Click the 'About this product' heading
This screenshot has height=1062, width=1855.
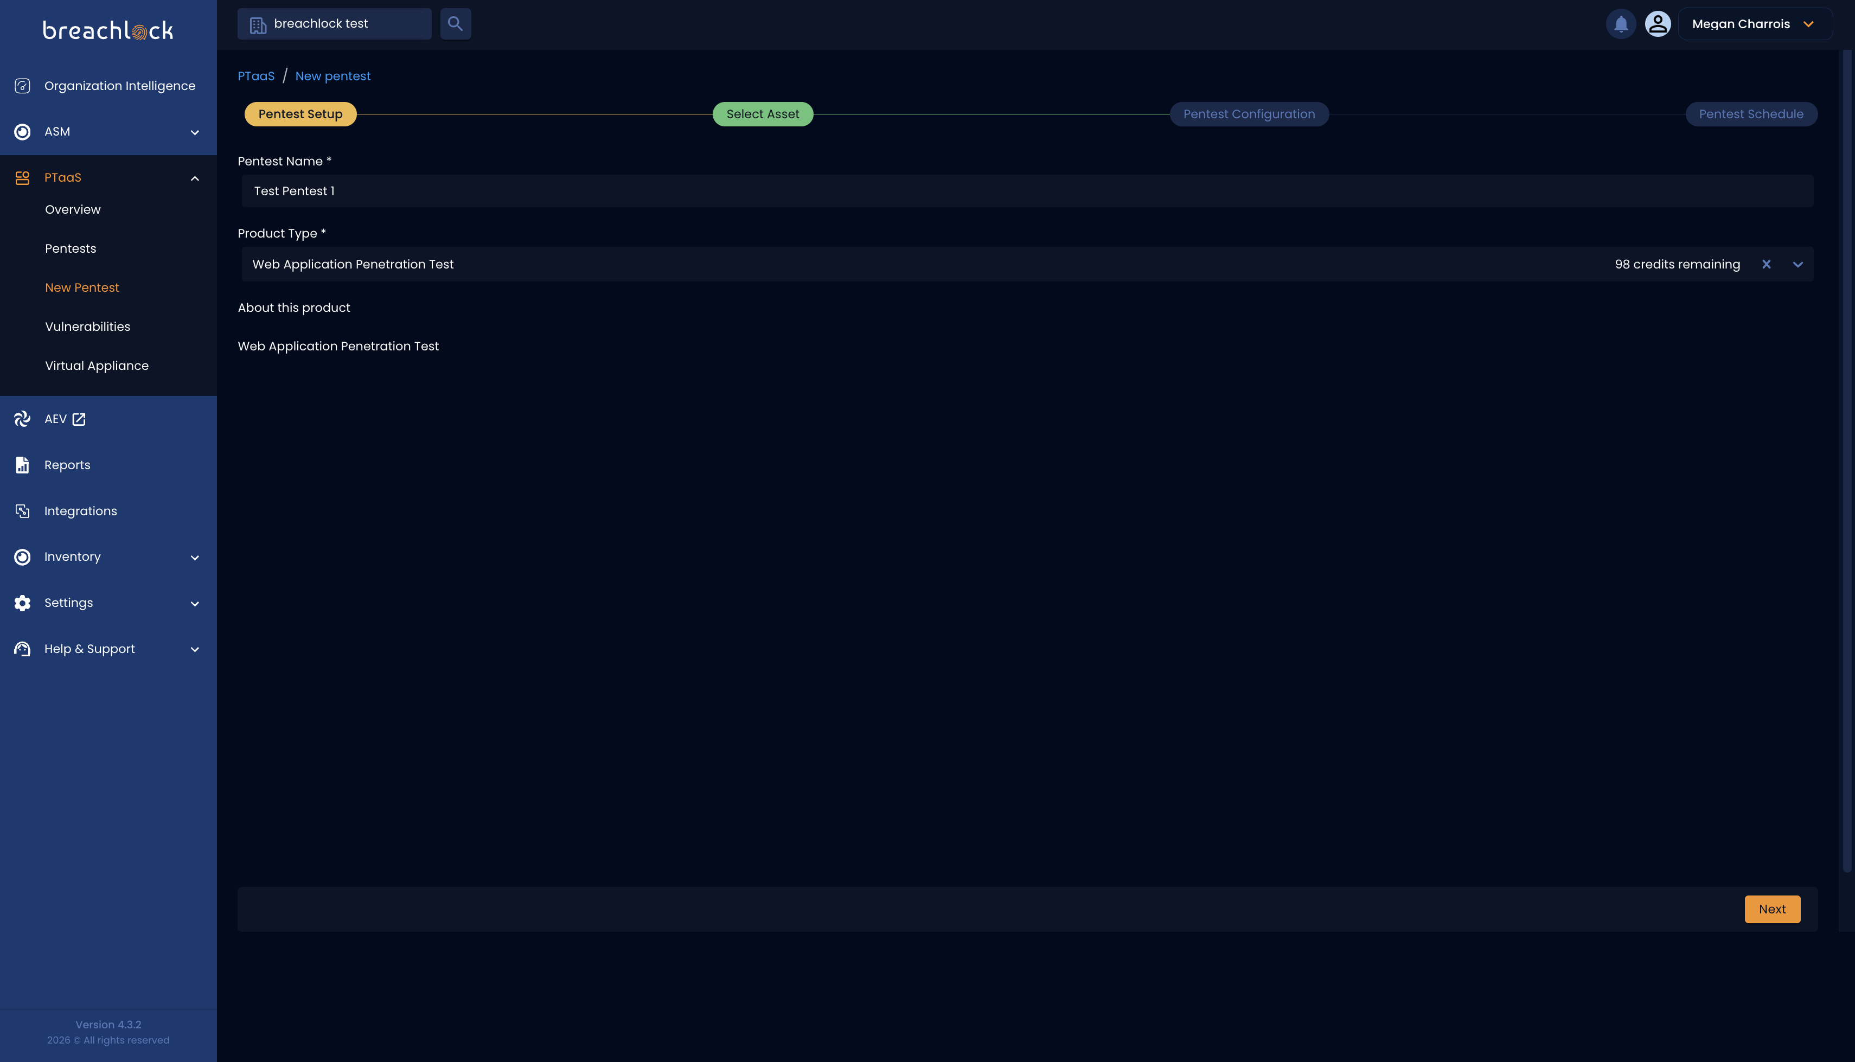coord(294,308)
